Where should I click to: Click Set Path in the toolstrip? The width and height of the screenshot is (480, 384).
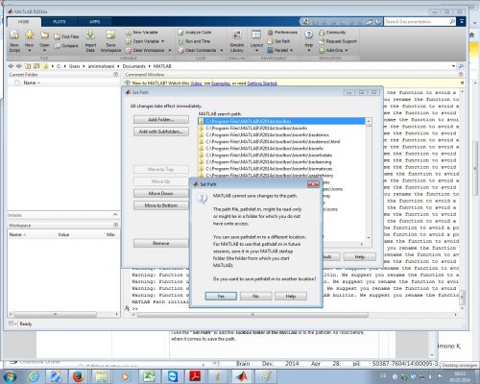point(278,41)
